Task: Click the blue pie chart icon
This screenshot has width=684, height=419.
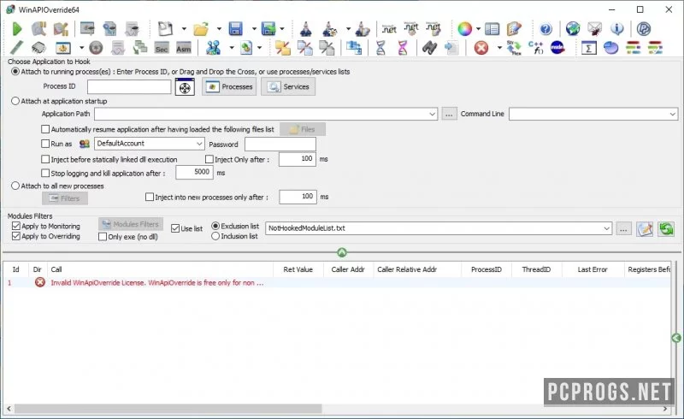Action: coord(610,48)
